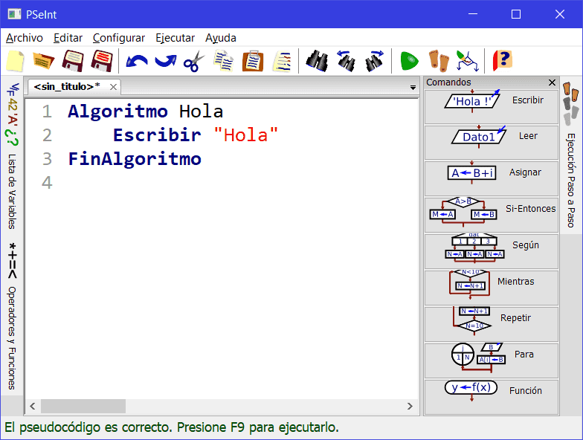Run the algorithm with the green play button
The image size is (583, 440).
click(x=409, y=61)
